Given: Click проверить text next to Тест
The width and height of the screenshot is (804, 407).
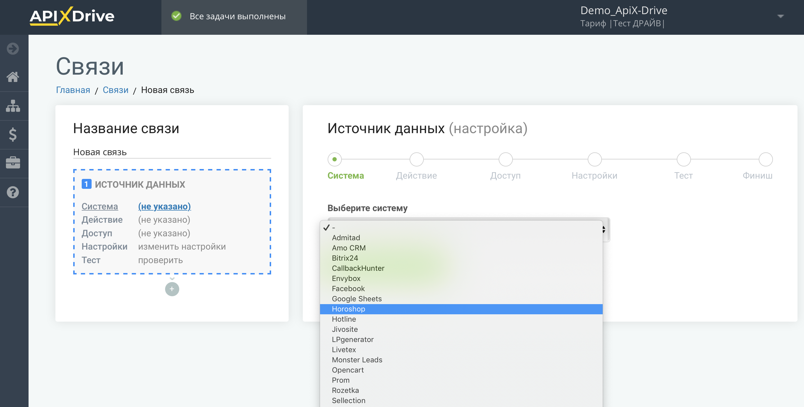Looking at the screenshot, I should (x=160, y=260).
